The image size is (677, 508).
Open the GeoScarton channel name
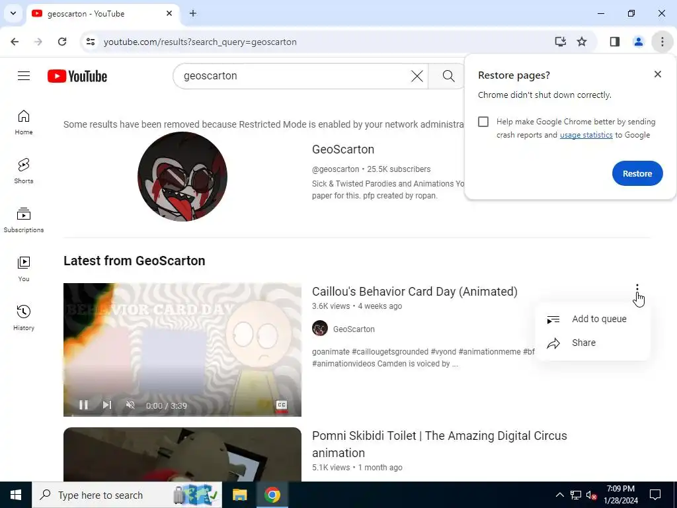click(343, 149)
